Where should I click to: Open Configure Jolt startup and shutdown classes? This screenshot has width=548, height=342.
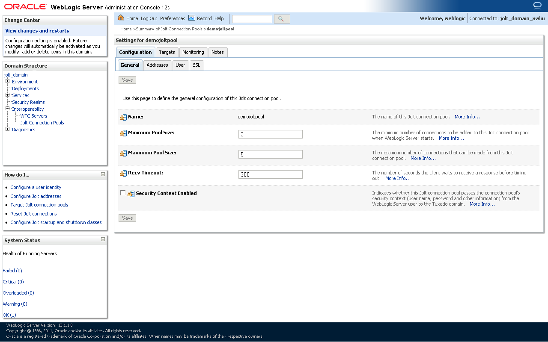tap(56, 222)
